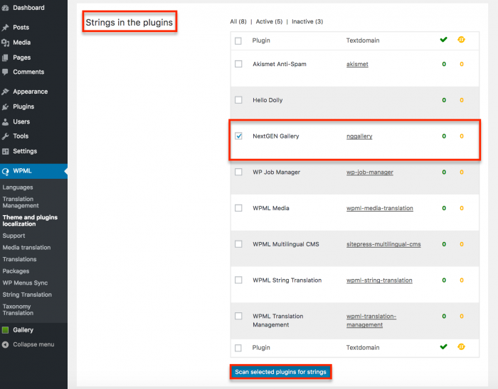Open the WPML menu label
The width and height of the screenshot is (498, 389).
click(x=22, y=171)
